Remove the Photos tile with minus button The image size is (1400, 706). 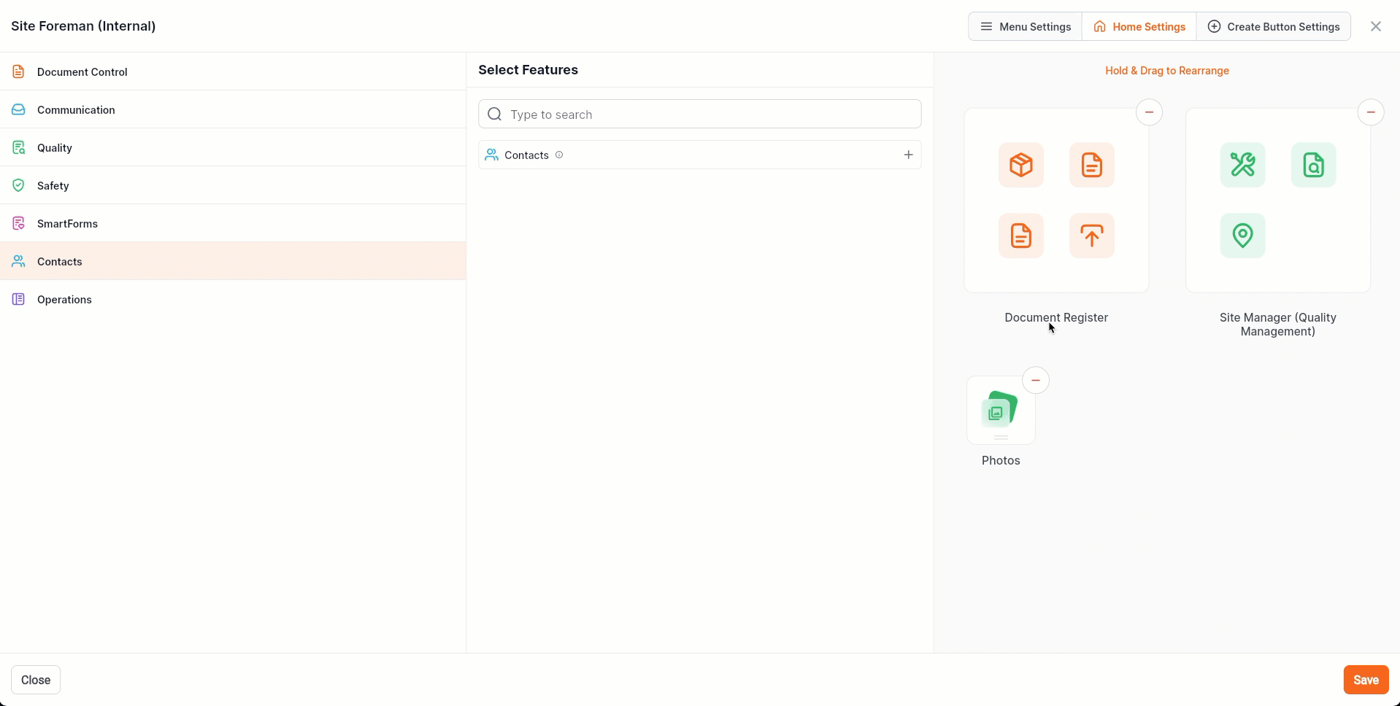1035,381
